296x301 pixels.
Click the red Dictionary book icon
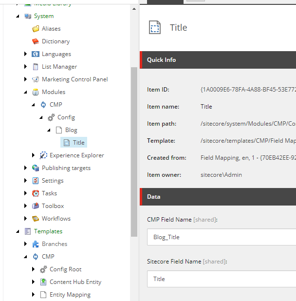pos(36,41)
